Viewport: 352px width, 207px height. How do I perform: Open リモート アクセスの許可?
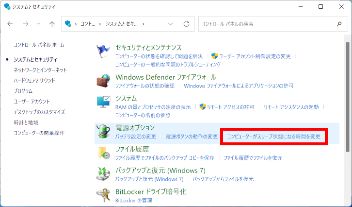point(231,107)
